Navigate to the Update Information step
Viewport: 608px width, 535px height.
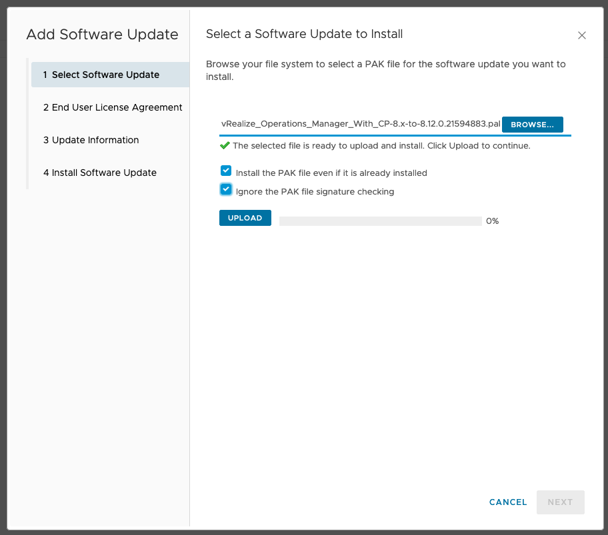pyautogui.click(x=91, y=140)
